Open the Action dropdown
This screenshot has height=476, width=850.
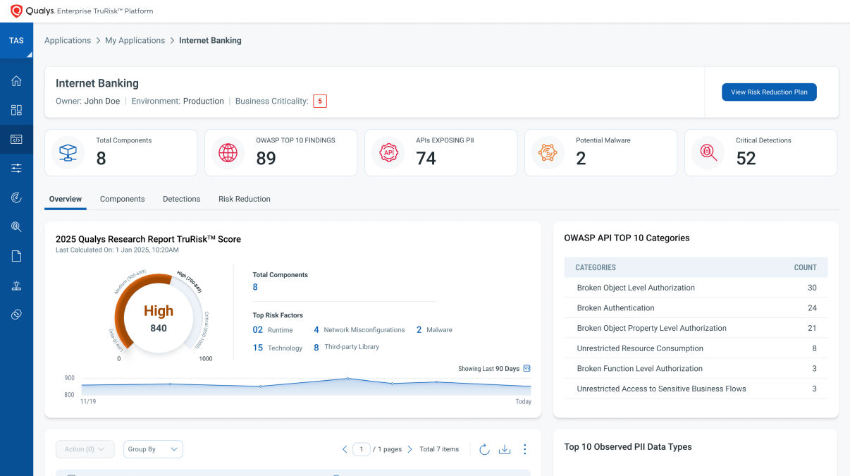pos(85,449)
